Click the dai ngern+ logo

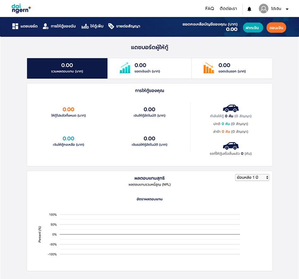[x=21, y=9]
